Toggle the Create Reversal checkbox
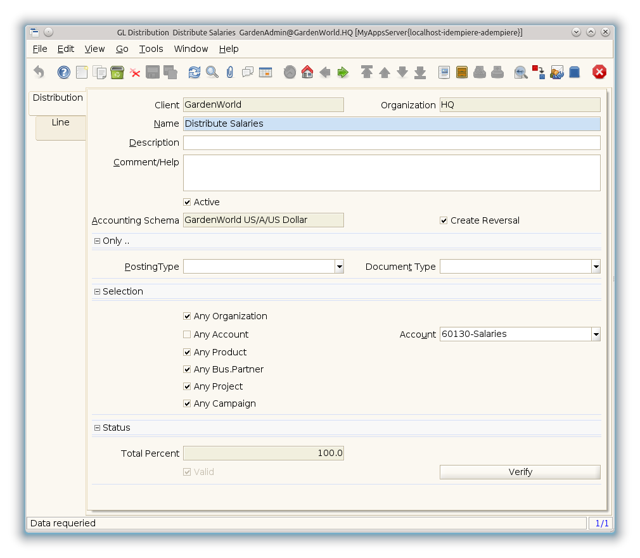Image resolution: width=640 pixels, height=558 pixels. 444,220
